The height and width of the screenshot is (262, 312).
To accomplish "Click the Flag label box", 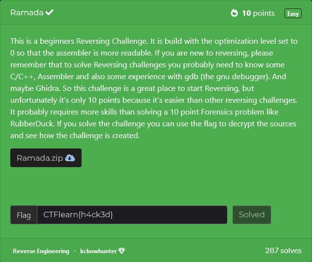I will (x=24, y=215).
